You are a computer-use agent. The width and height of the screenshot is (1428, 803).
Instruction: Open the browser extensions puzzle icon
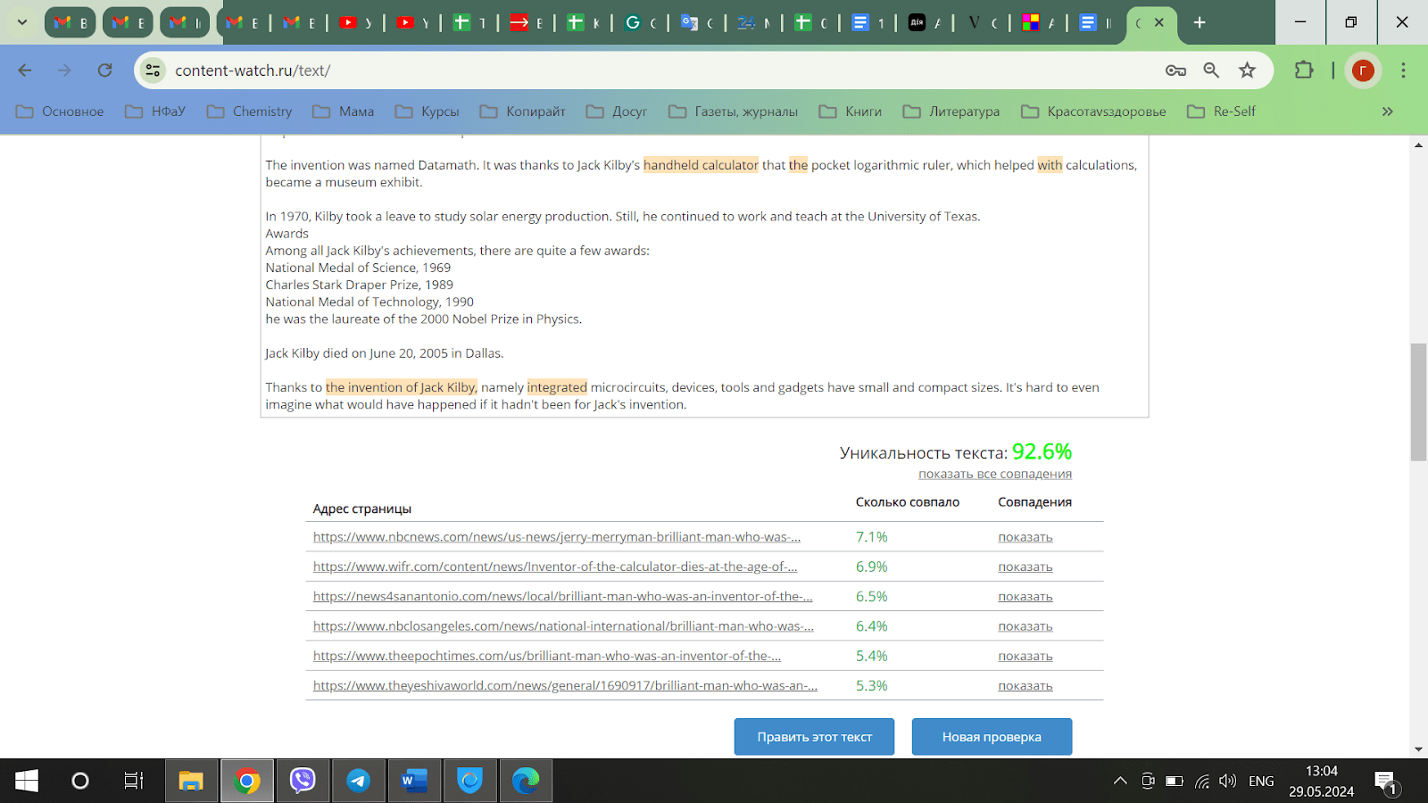coord(1304,70)
